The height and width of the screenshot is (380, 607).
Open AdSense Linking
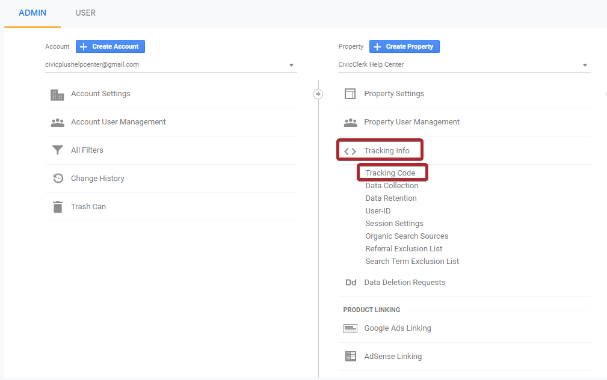tap(393, 357)
